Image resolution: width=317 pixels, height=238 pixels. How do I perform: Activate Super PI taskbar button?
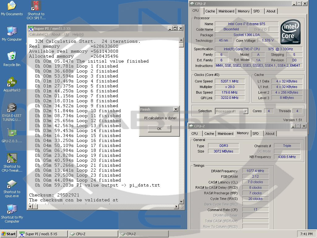pyautogui.click(x=43, y=234)
